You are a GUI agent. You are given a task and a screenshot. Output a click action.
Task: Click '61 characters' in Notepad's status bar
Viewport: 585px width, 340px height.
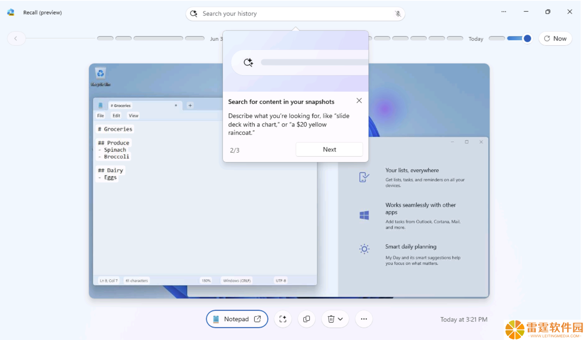(x=136, y=280)
